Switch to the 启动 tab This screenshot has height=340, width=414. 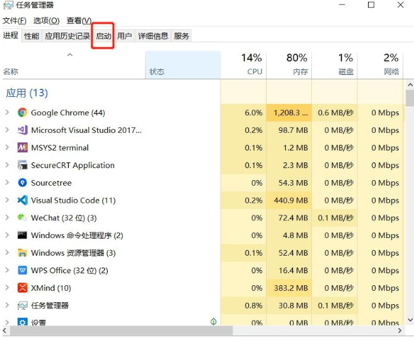pos(103,36)
